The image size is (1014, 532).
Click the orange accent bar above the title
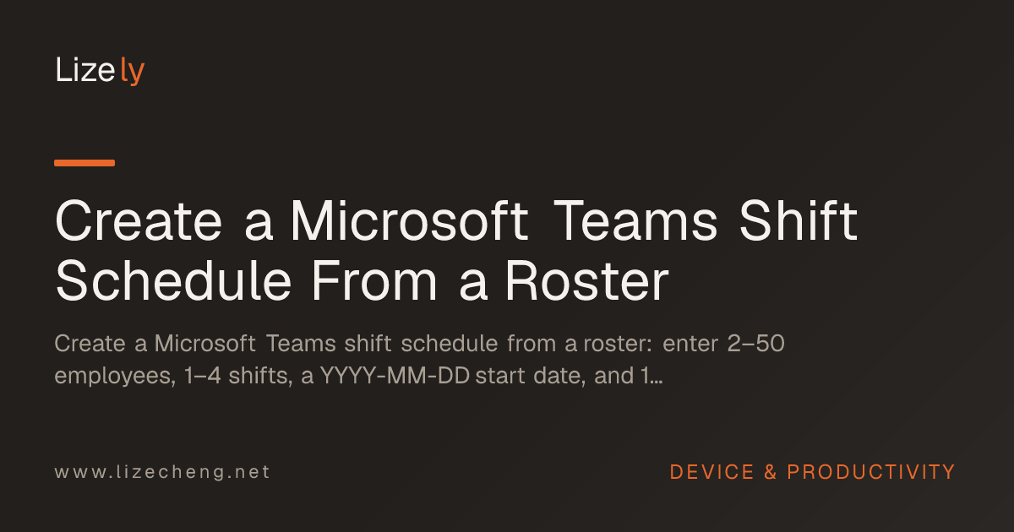point(84,162)
